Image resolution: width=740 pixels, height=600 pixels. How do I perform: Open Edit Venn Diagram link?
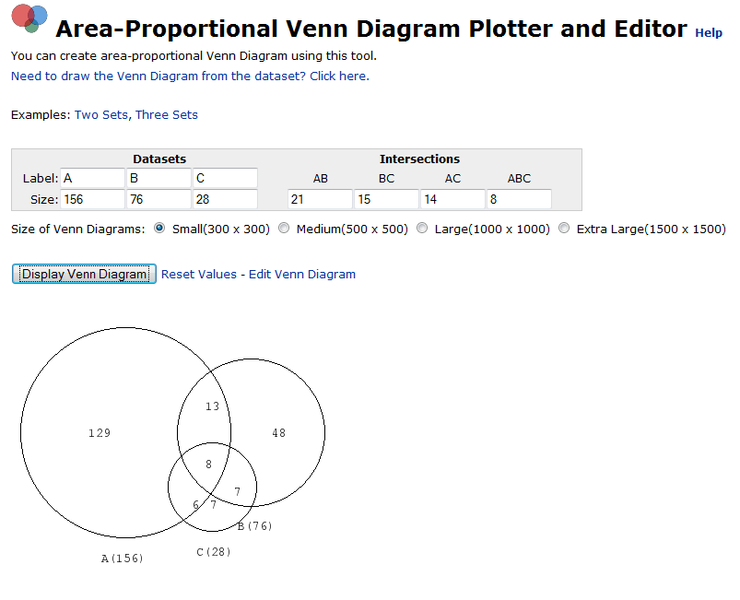(302, 275)
